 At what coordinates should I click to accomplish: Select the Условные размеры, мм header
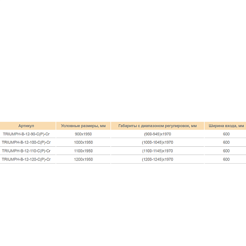(x=83, y=126)
